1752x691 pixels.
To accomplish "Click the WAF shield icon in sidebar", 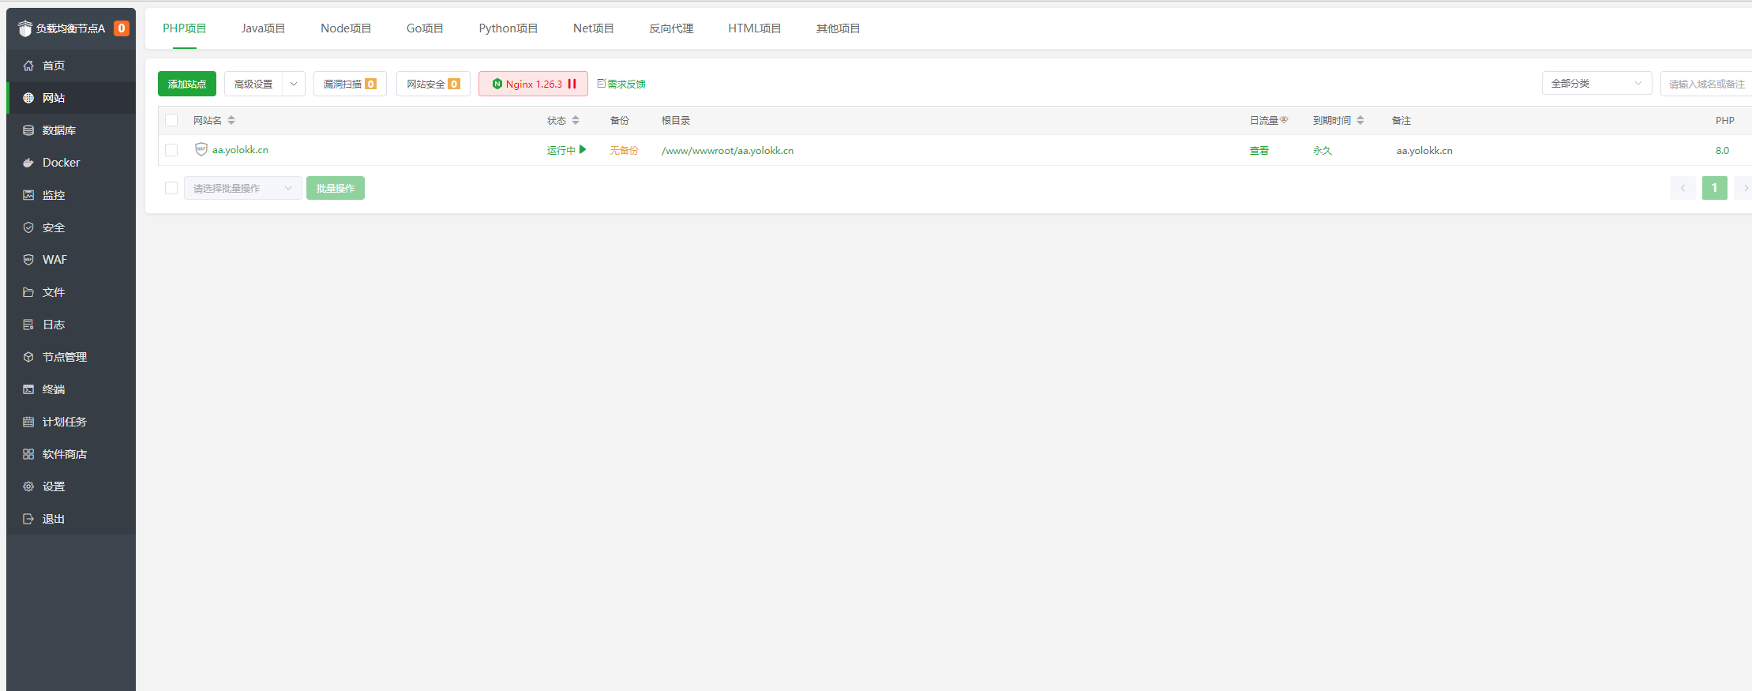I will click(x=28, y=260).
